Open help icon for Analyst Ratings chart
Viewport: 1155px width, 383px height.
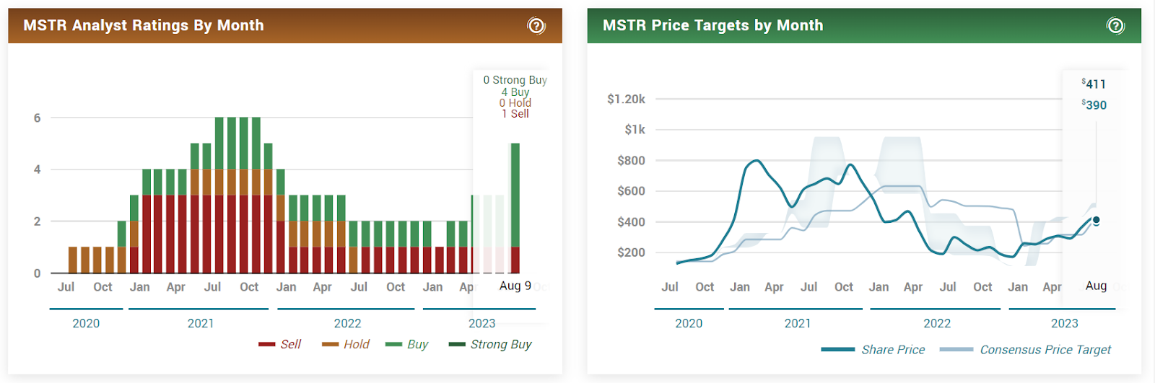click(536, 26)
